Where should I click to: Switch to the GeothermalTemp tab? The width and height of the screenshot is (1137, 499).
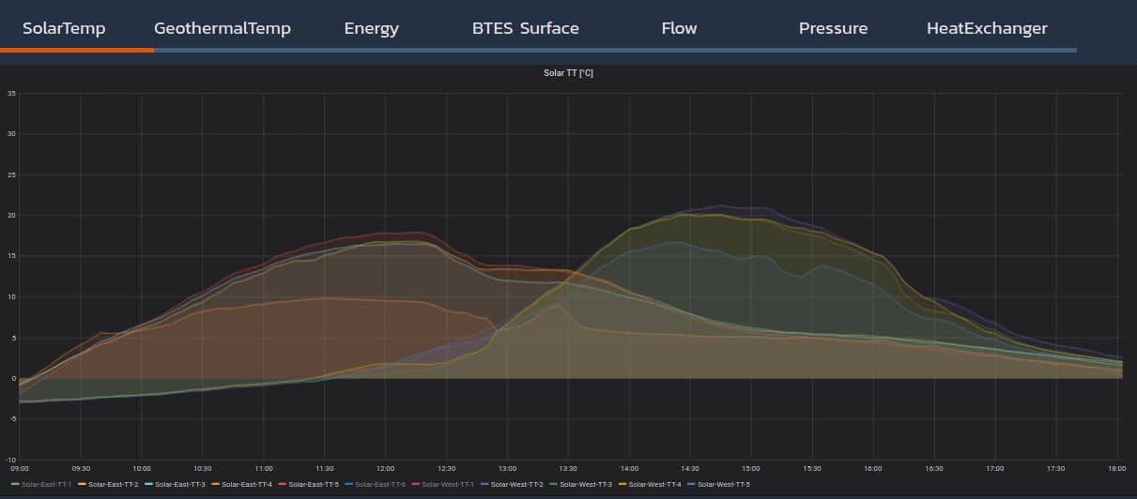223,28
